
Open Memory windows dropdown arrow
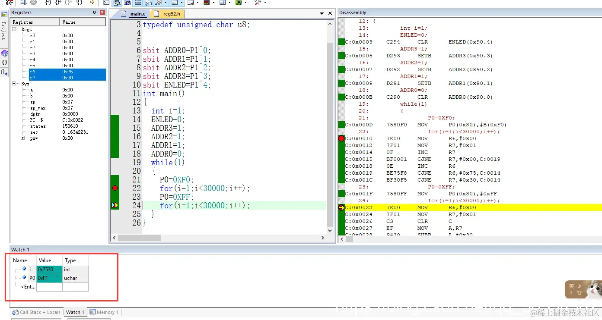click(x=181, y=3)
